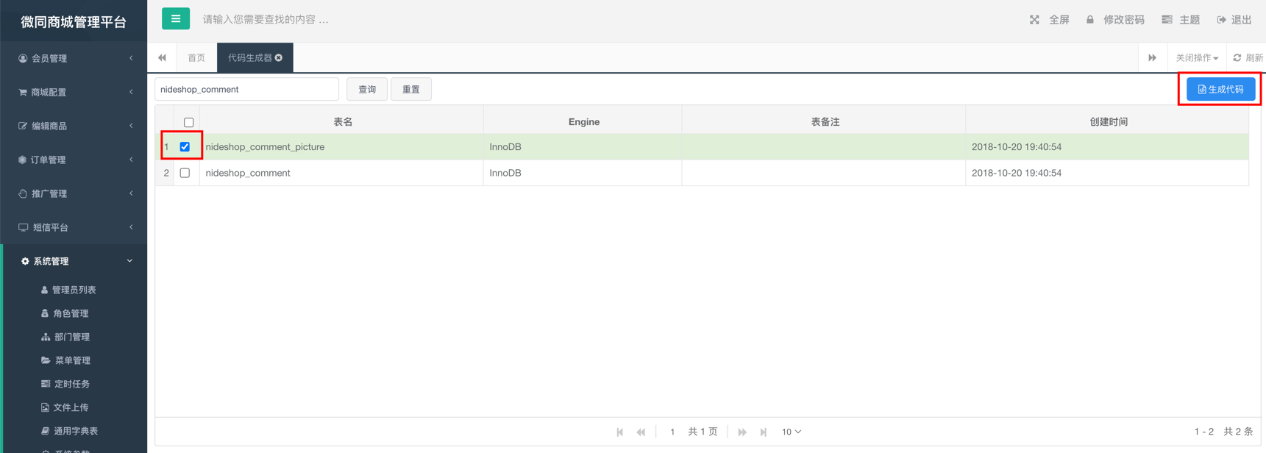Click the refresh icon next to 刷新
The width and height of the screenshot is (1266, 453).
[1237, 58]
